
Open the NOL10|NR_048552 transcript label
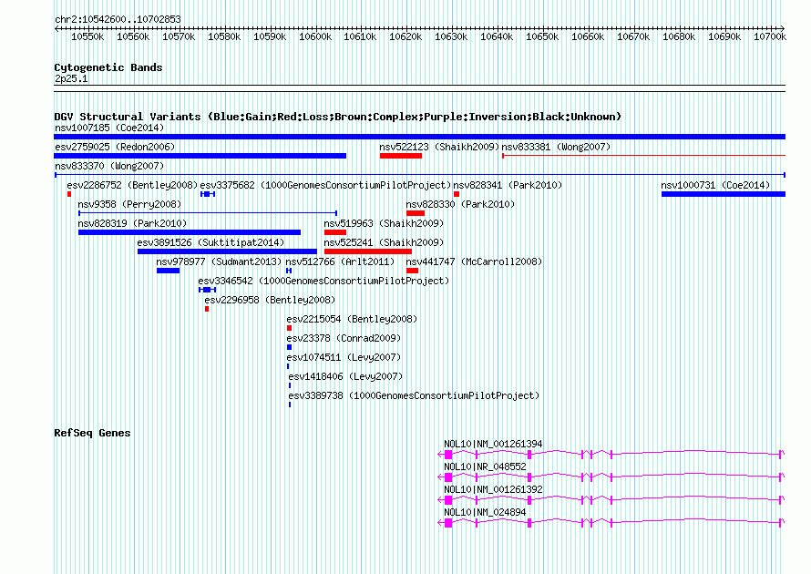485,466
